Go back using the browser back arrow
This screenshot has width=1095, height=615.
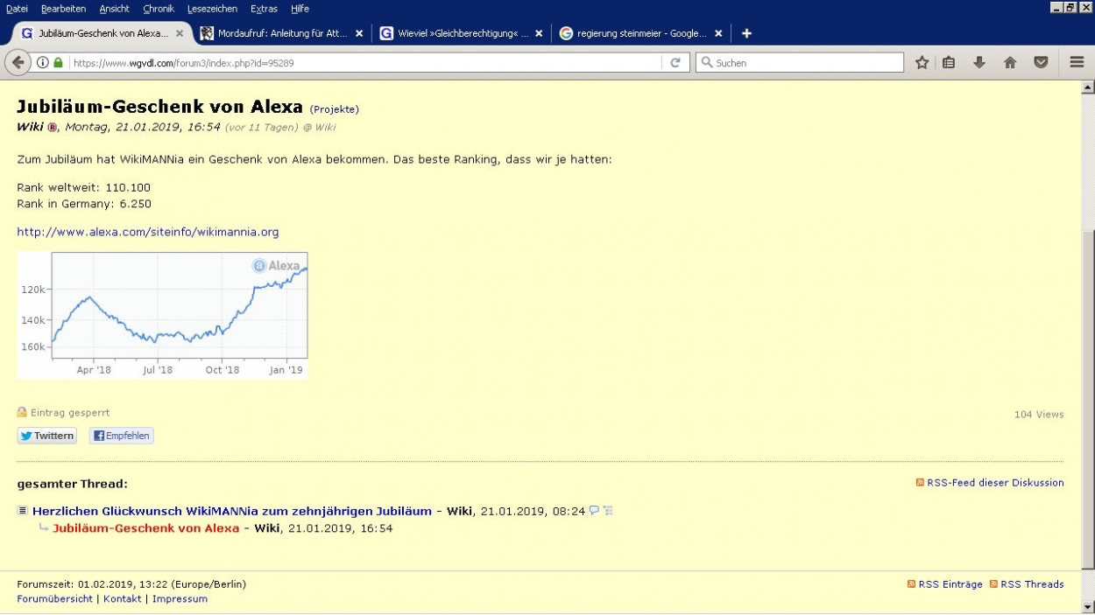click(18, 63)
